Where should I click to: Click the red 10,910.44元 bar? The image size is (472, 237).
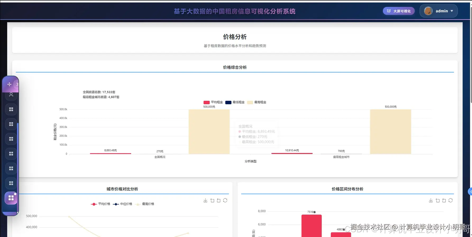[x=292, y=153]
